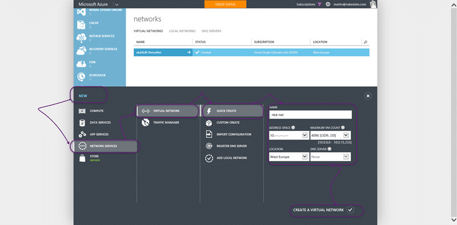
Task: Switch to the Local Networks tab
Action: pos(182,31)
